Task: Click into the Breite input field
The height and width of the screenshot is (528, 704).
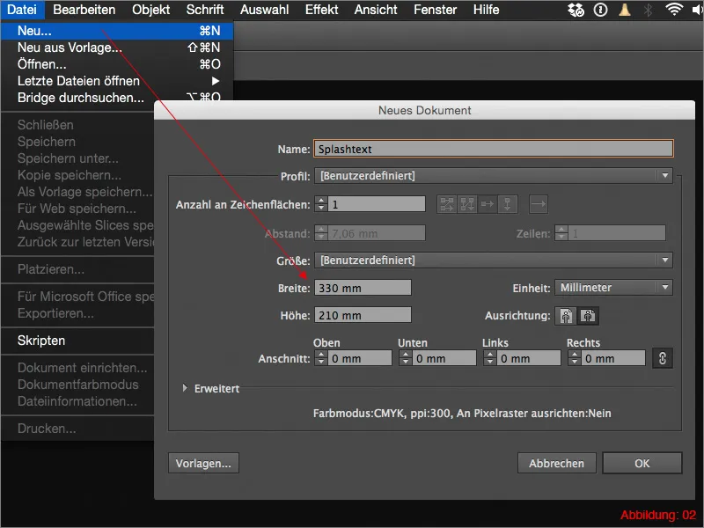Action: (x=363, y=288)
